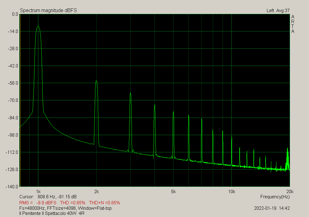309x217 pixels.
Task: Click the 'Fs=48000Hz, FFTsize=4096, Window=Flat-top' line
Action: pyautogui.click(x=65, y=208)
